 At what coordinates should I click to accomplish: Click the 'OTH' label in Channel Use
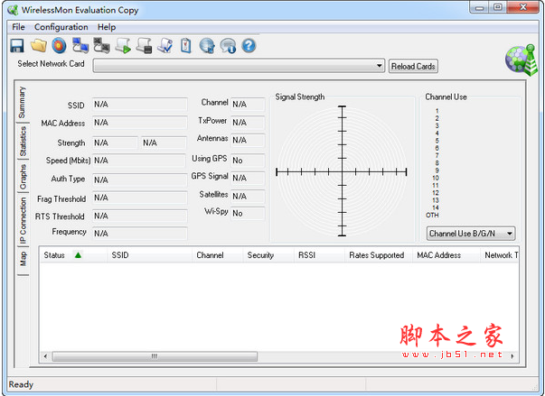pos(432,215)
